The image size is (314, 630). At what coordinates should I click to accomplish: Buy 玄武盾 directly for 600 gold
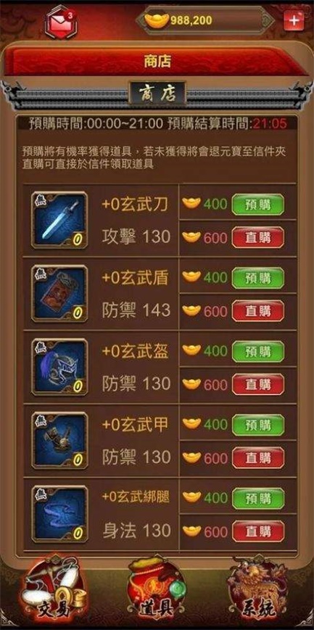coord(258,311)
